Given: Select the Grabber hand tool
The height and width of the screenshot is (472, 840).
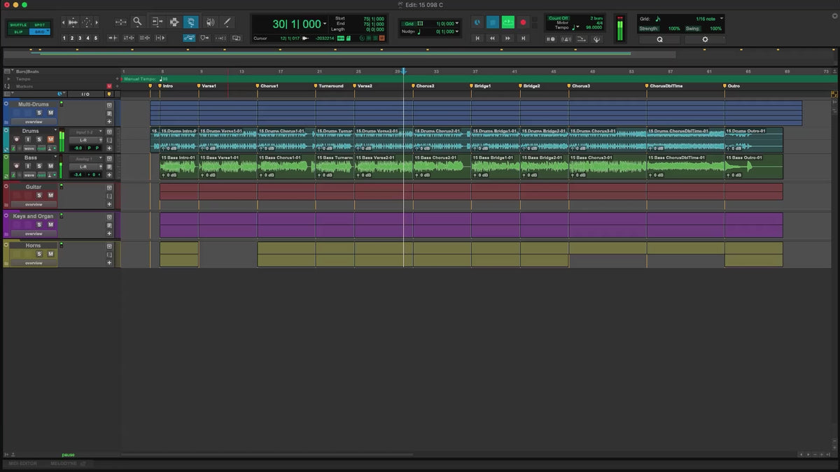Looking at the screenshot, I should tap(190, 22).
